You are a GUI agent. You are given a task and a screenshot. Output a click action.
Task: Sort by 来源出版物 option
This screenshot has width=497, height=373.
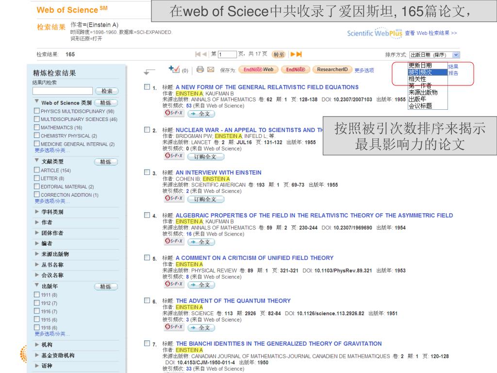click(427, 92)
